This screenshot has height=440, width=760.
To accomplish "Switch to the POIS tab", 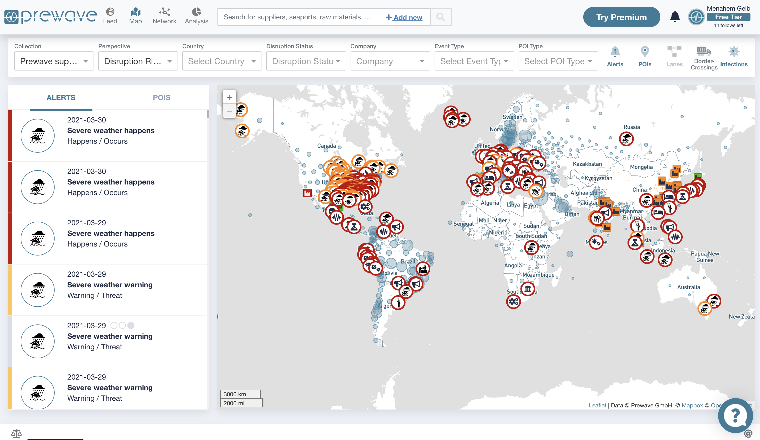I will [161, 98].
